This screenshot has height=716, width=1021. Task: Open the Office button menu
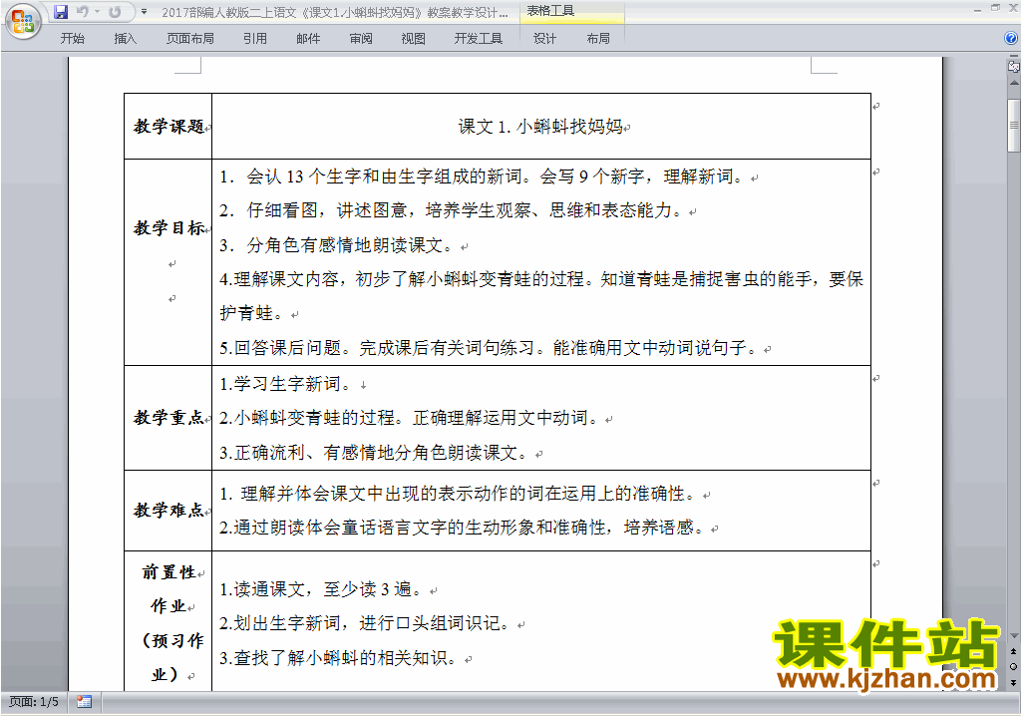[x=24, y=22]
